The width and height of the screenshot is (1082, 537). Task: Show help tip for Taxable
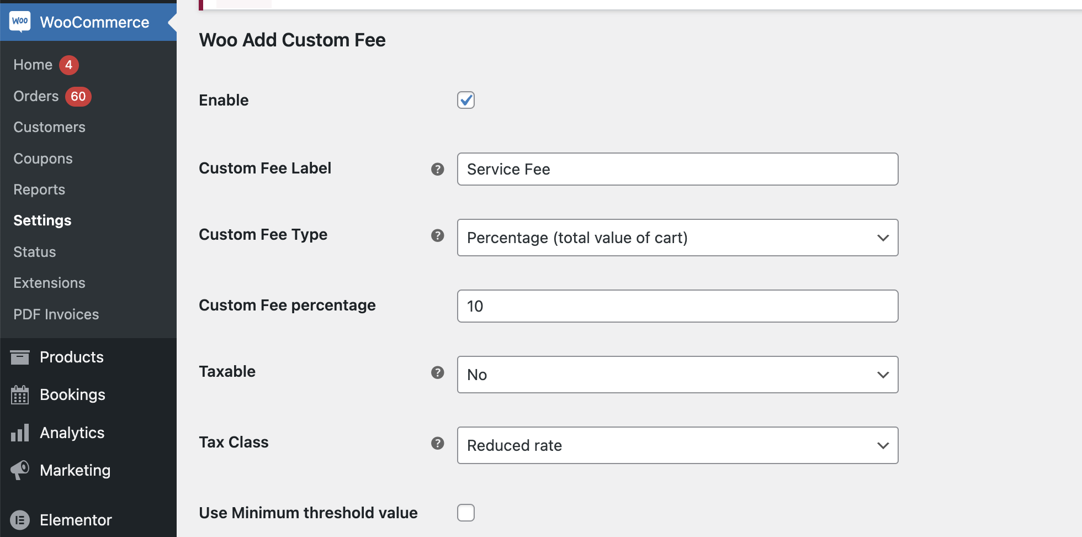click(438, 372)
